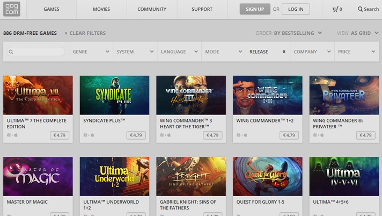Expand the System filter dropdown
Viewport: 382px width, 216px height.
[x=135, y=52]
